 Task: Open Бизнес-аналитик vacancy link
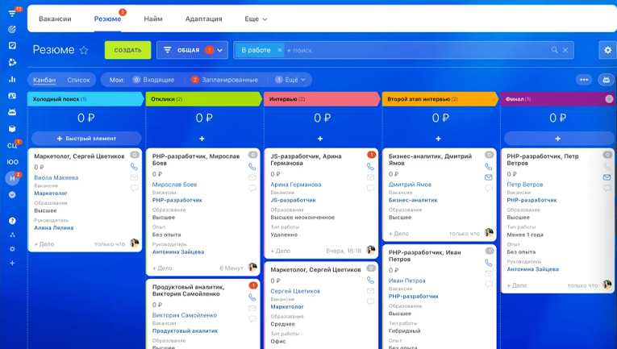(413, 200)
